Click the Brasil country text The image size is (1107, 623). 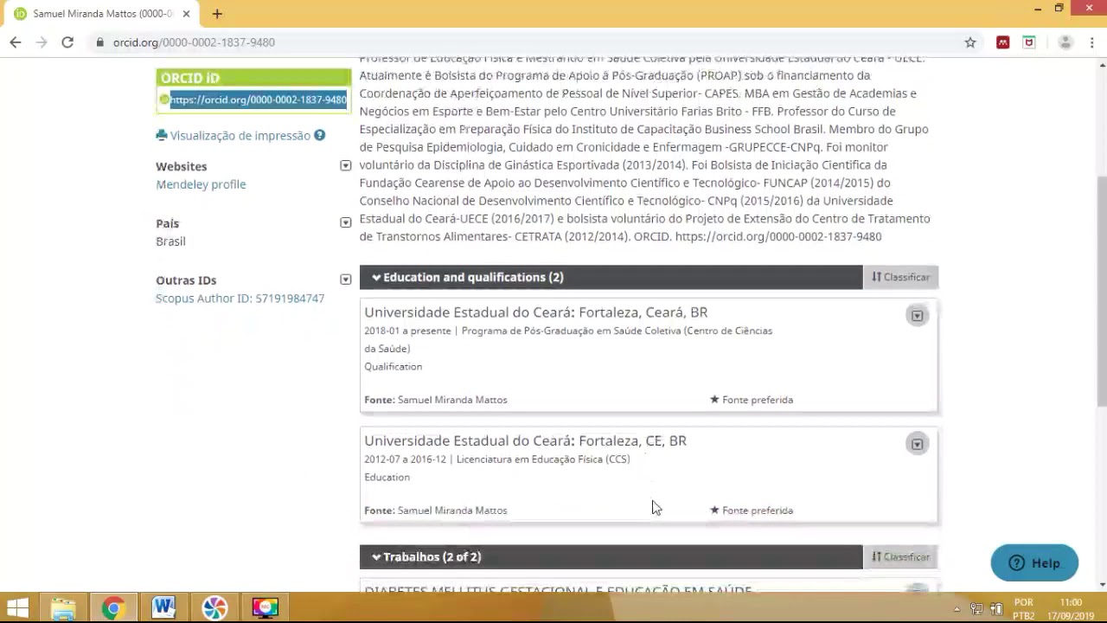pyautogui.click(x=170, y=241)
